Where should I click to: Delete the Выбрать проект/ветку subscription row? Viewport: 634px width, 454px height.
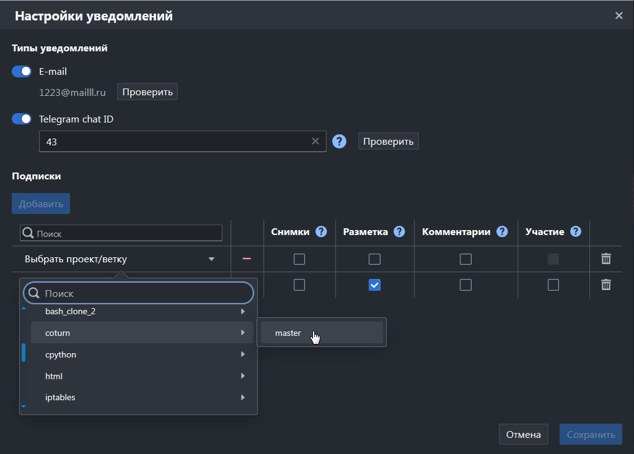[605, 259]
